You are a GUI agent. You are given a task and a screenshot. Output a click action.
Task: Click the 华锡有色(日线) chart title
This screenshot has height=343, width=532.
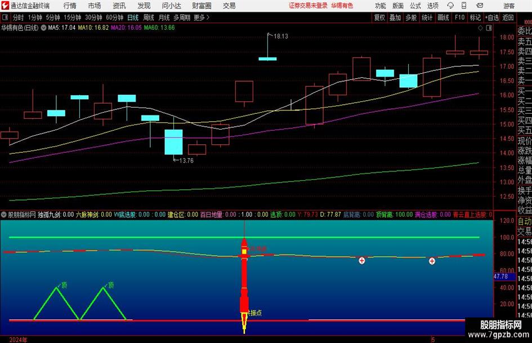pos(20,28)
